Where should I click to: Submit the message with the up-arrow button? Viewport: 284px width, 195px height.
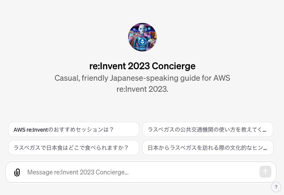click(265, 172)
